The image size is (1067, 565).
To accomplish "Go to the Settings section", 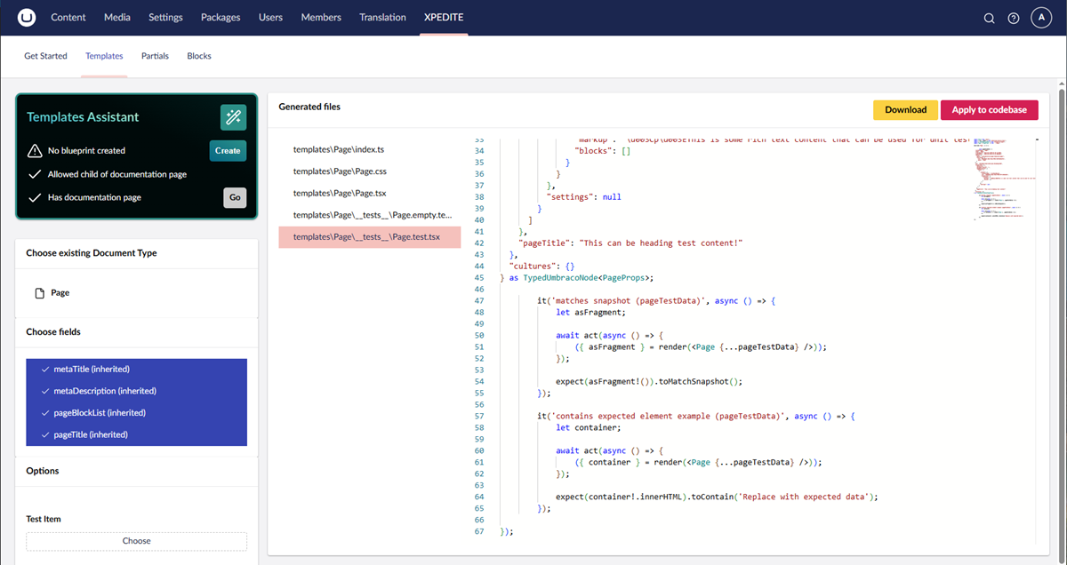I will pos(165,18).
